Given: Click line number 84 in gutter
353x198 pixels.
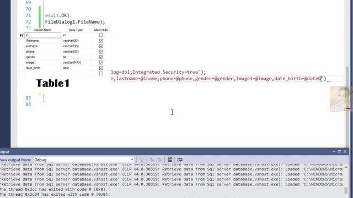Looking at the screenshot, I should pyautogui.click(x=28, y=105).
